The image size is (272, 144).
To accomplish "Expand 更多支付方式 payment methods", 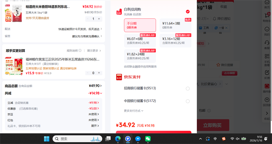I will pos(134,111).
